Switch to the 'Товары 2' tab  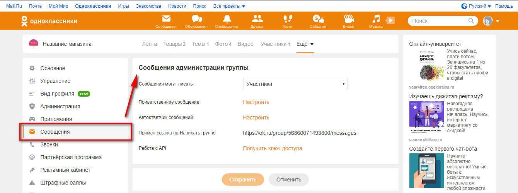coord(174,44)
